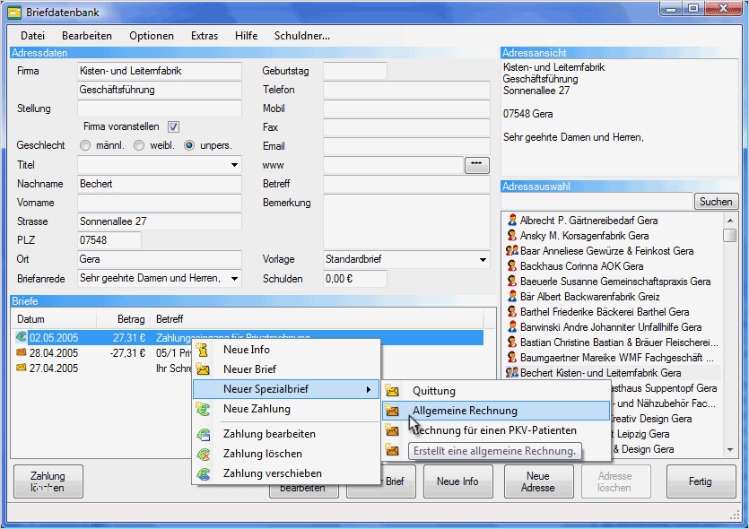The height and width of the screenshot is (529, 749).
Task: Open the Extras menu
Action: pos(205,36)
